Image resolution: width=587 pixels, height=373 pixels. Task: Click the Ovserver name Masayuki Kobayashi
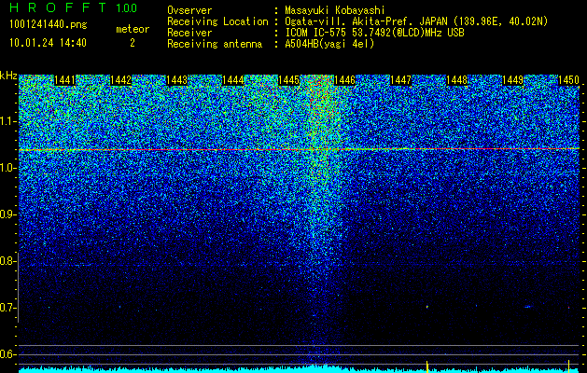pyautogui.click(x=335, y=10)
